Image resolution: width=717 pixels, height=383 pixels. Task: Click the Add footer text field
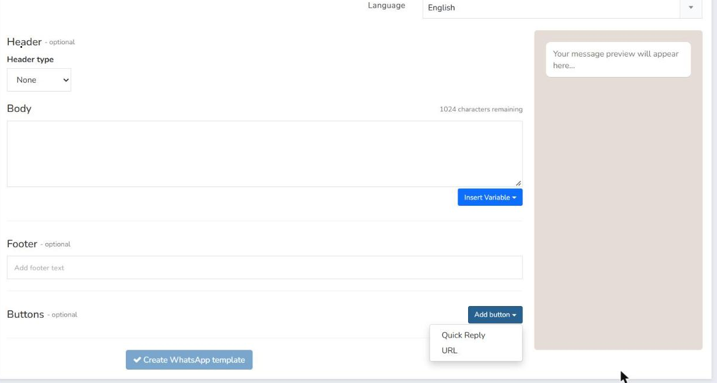265,268
